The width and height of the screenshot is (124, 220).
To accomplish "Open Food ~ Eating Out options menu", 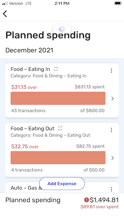I will pyautogui.click(x=111, y=130).
